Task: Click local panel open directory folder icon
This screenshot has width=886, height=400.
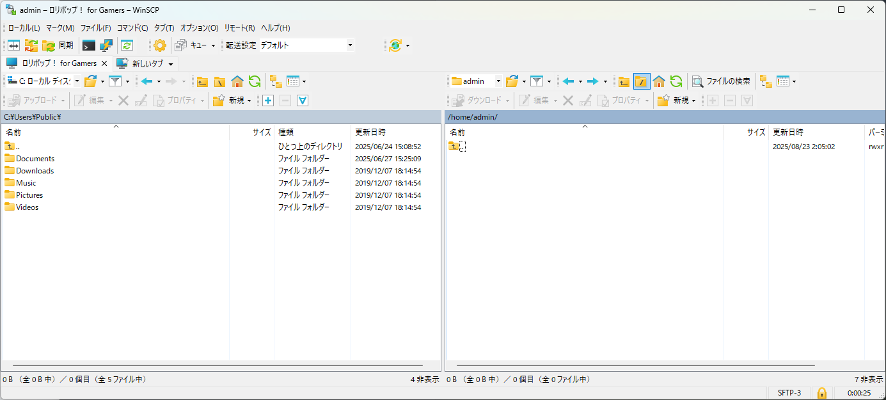Action: coord(91,81)
